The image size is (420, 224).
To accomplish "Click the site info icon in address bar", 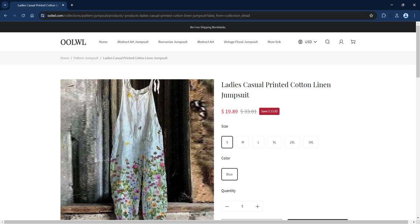I will 42,15.
